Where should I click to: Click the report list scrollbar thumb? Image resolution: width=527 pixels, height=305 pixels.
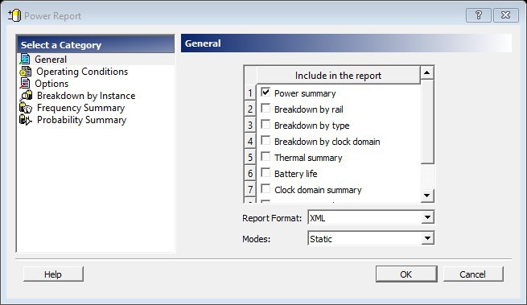point(427,122)
